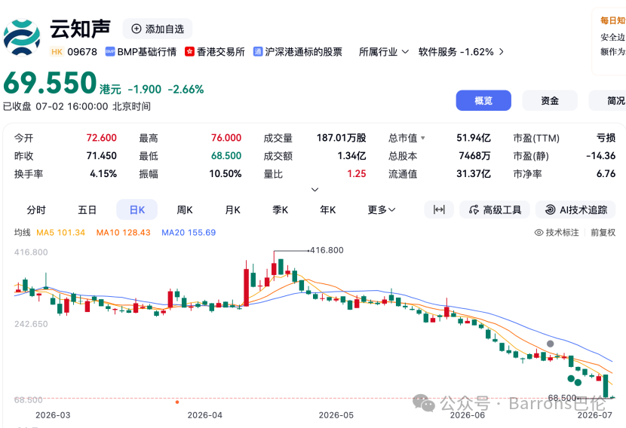This screenshot has height=428, width=626.
Task: Switch to the 概览 tab
Action: coord(483,100)
